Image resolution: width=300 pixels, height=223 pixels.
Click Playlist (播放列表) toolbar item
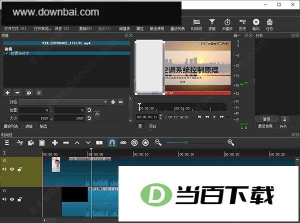point(177,29)
